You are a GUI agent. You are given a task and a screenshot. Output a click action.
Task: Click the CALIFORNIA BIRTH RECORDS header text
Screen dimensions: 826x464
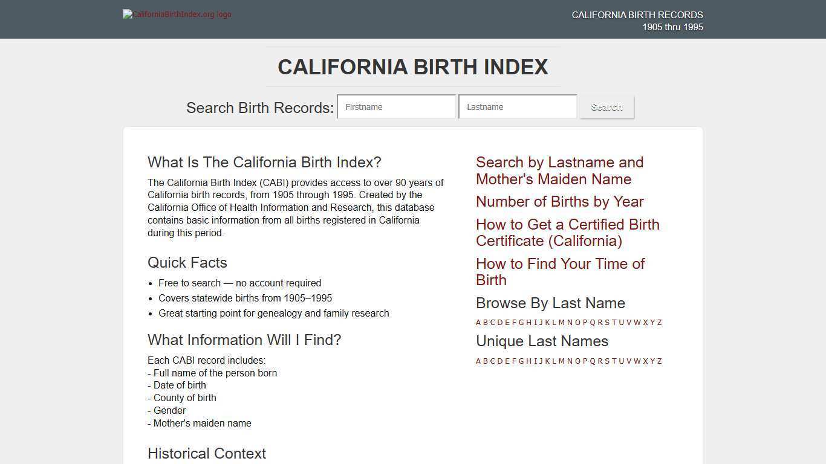tap(637, 14)
